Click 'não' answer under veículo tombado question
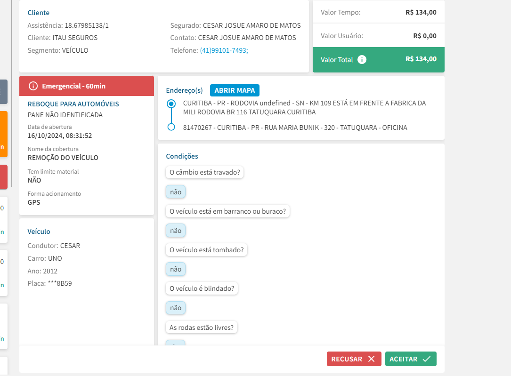This screenshot has width=511, height=376. [176, 269]
